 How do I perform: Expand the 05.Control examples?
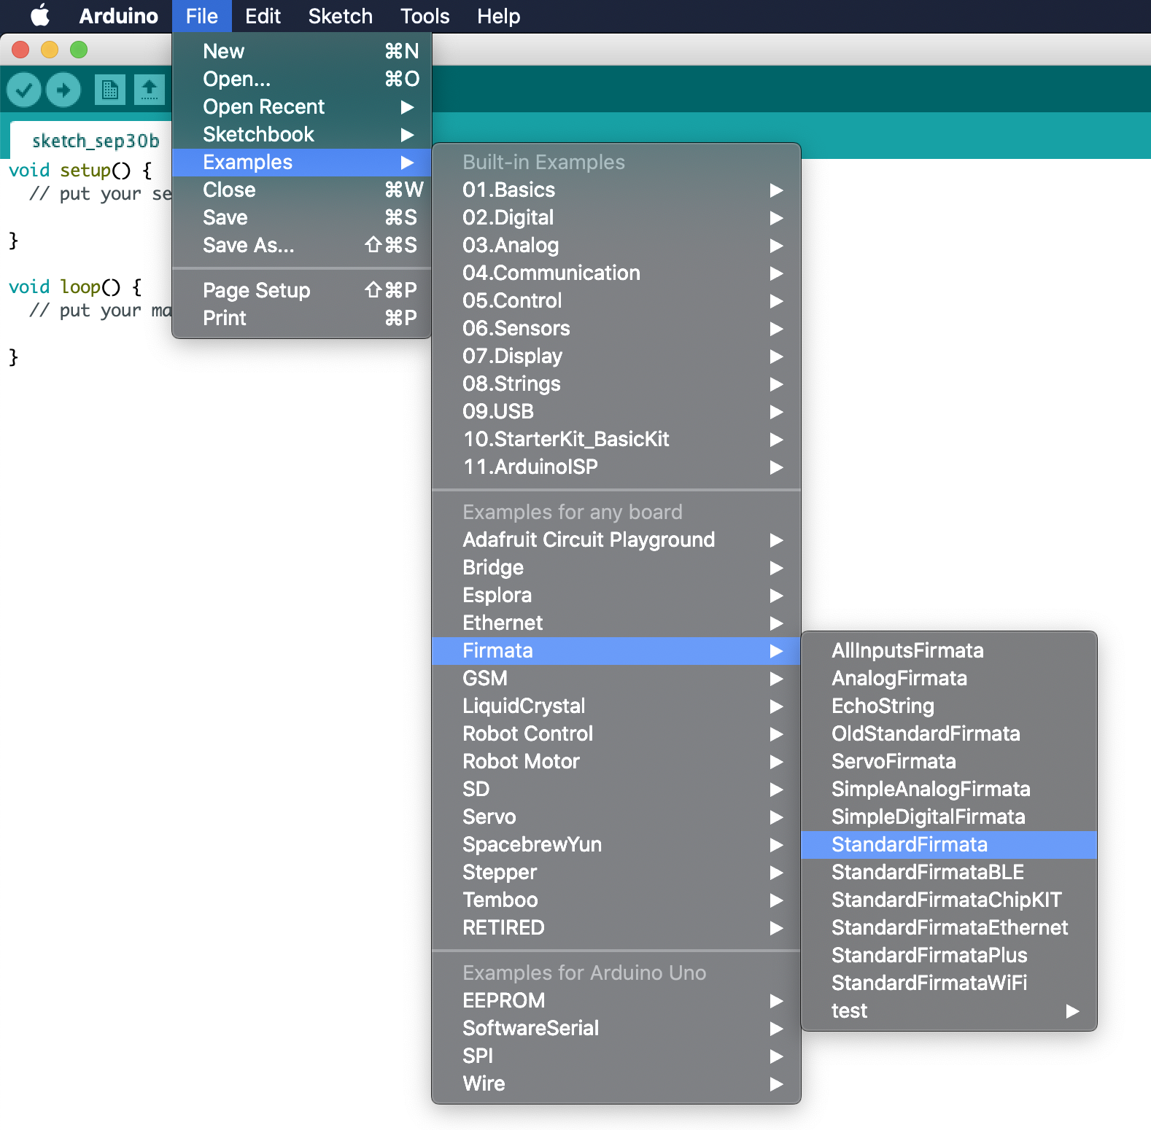616,300
